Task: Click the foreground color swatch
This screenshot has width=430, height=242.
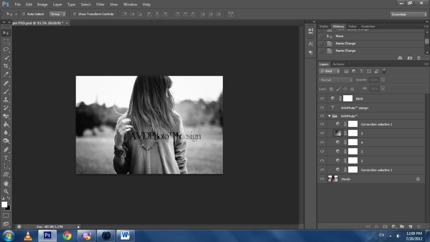Action: (4, 205)
